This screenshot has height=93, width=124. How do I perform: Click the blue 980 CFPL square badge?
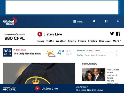7,52
